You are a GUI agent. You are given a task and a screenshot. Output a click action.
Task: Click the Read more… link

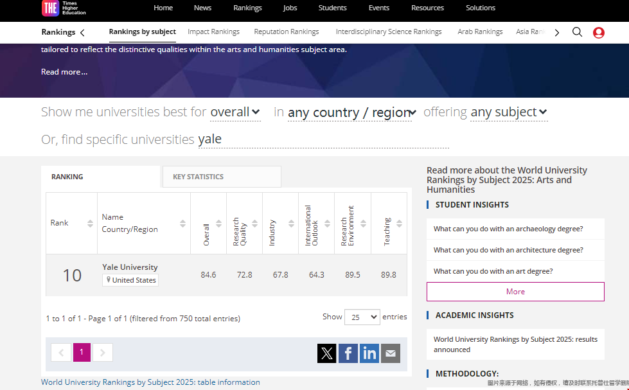point(64,72)
